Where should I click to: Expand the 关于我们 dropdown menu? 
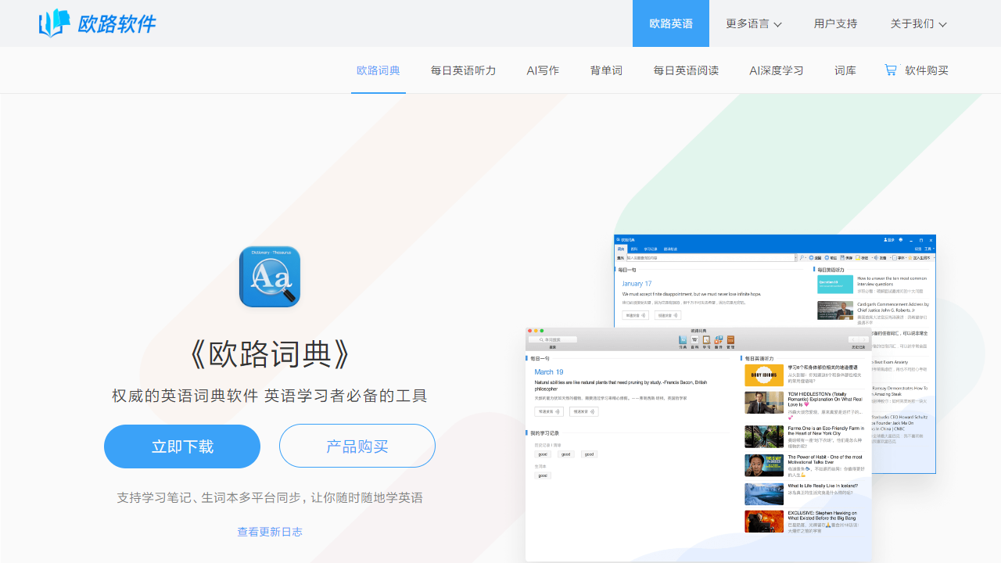(918, 23)
